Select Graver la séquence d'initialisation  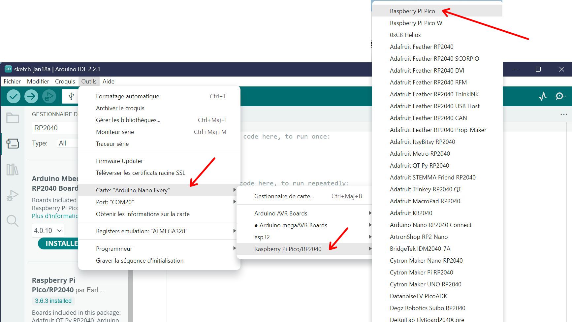click(159, 261)
